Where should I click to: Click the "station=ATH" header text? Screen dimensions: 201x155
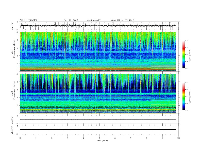pos(94,20)
